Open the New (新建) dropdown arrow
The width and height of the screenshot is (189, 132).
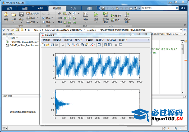(x=6, y=22)
